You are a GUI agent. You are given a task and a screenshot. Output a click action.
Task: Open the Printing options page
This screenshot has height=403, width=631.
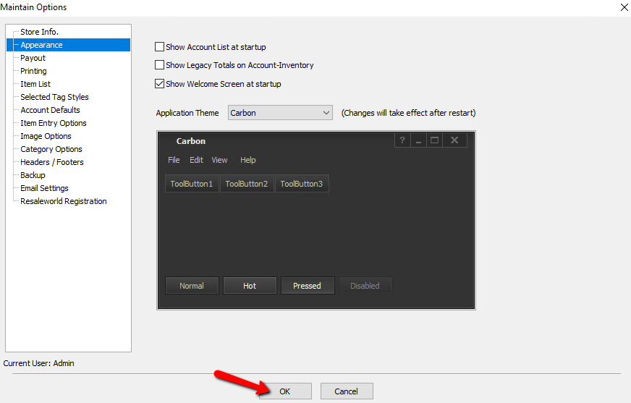[33, 71]
